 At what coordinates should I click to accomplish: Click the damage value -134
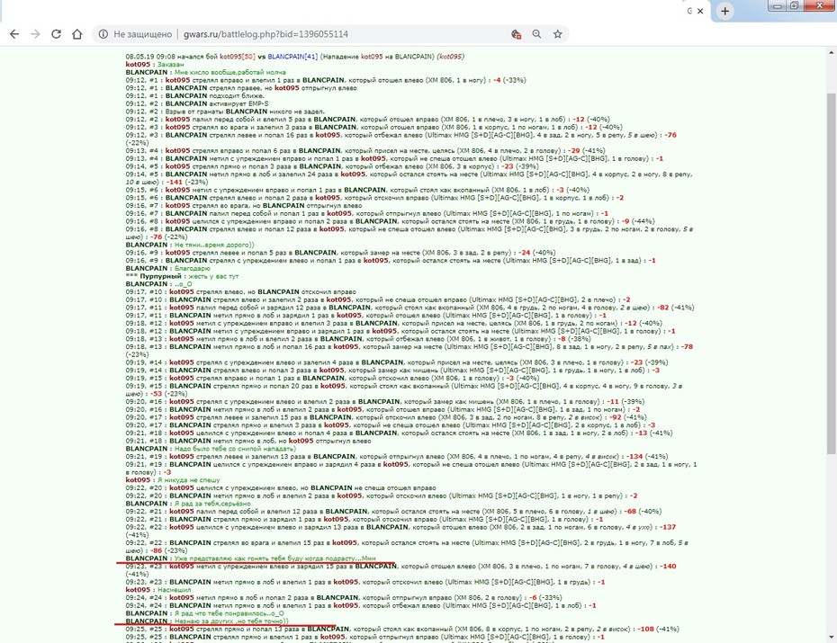[x=634, y=456]
